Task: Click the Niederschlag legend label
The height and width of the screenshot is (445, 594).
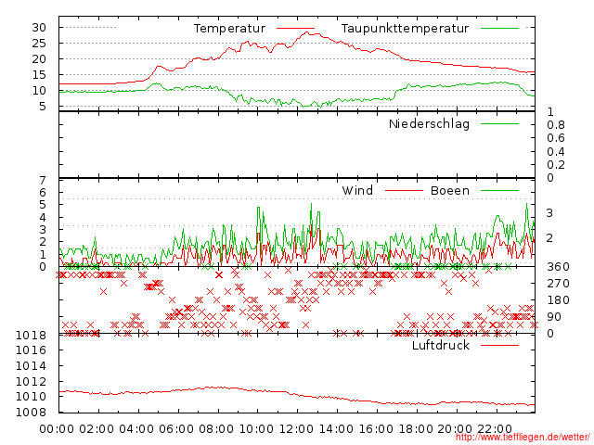Action: coord(429,123)
